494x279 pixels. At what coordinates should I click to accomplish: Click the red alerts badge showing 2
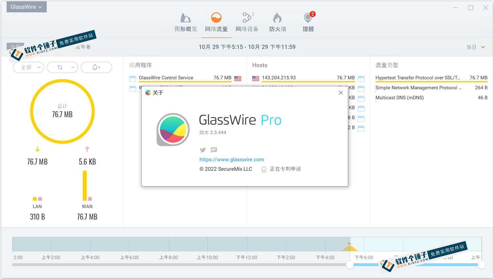pyautogui.click(x=313, y=14)
